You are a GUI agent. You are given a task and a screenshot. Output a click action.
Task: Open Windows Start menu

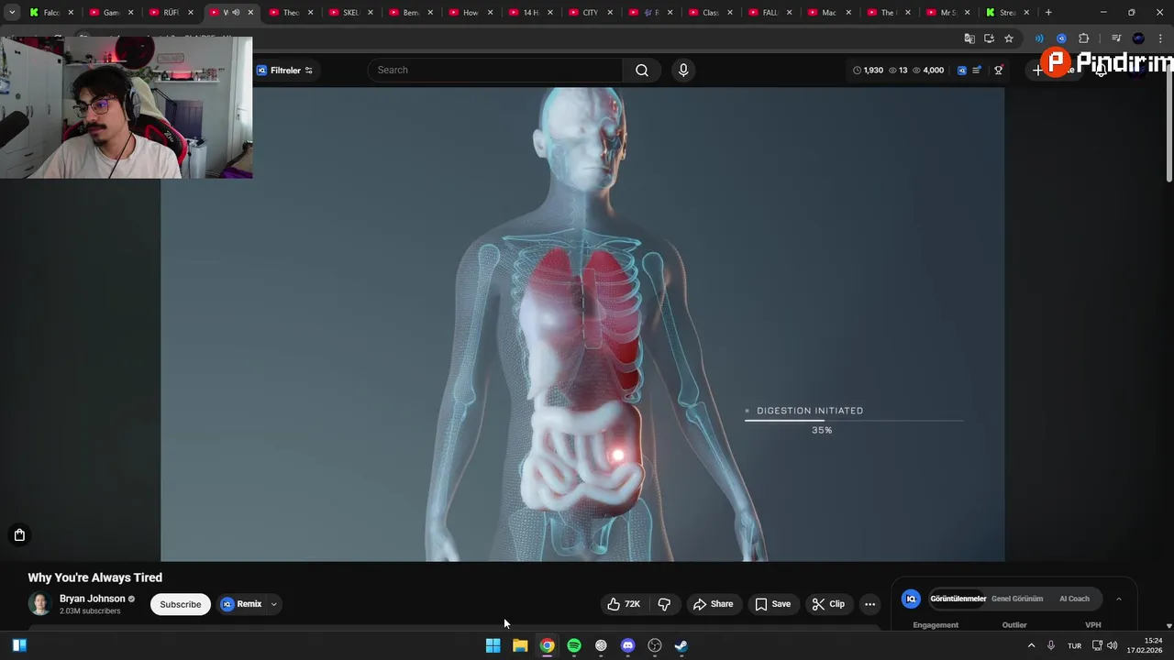click(x=493, y=645)
